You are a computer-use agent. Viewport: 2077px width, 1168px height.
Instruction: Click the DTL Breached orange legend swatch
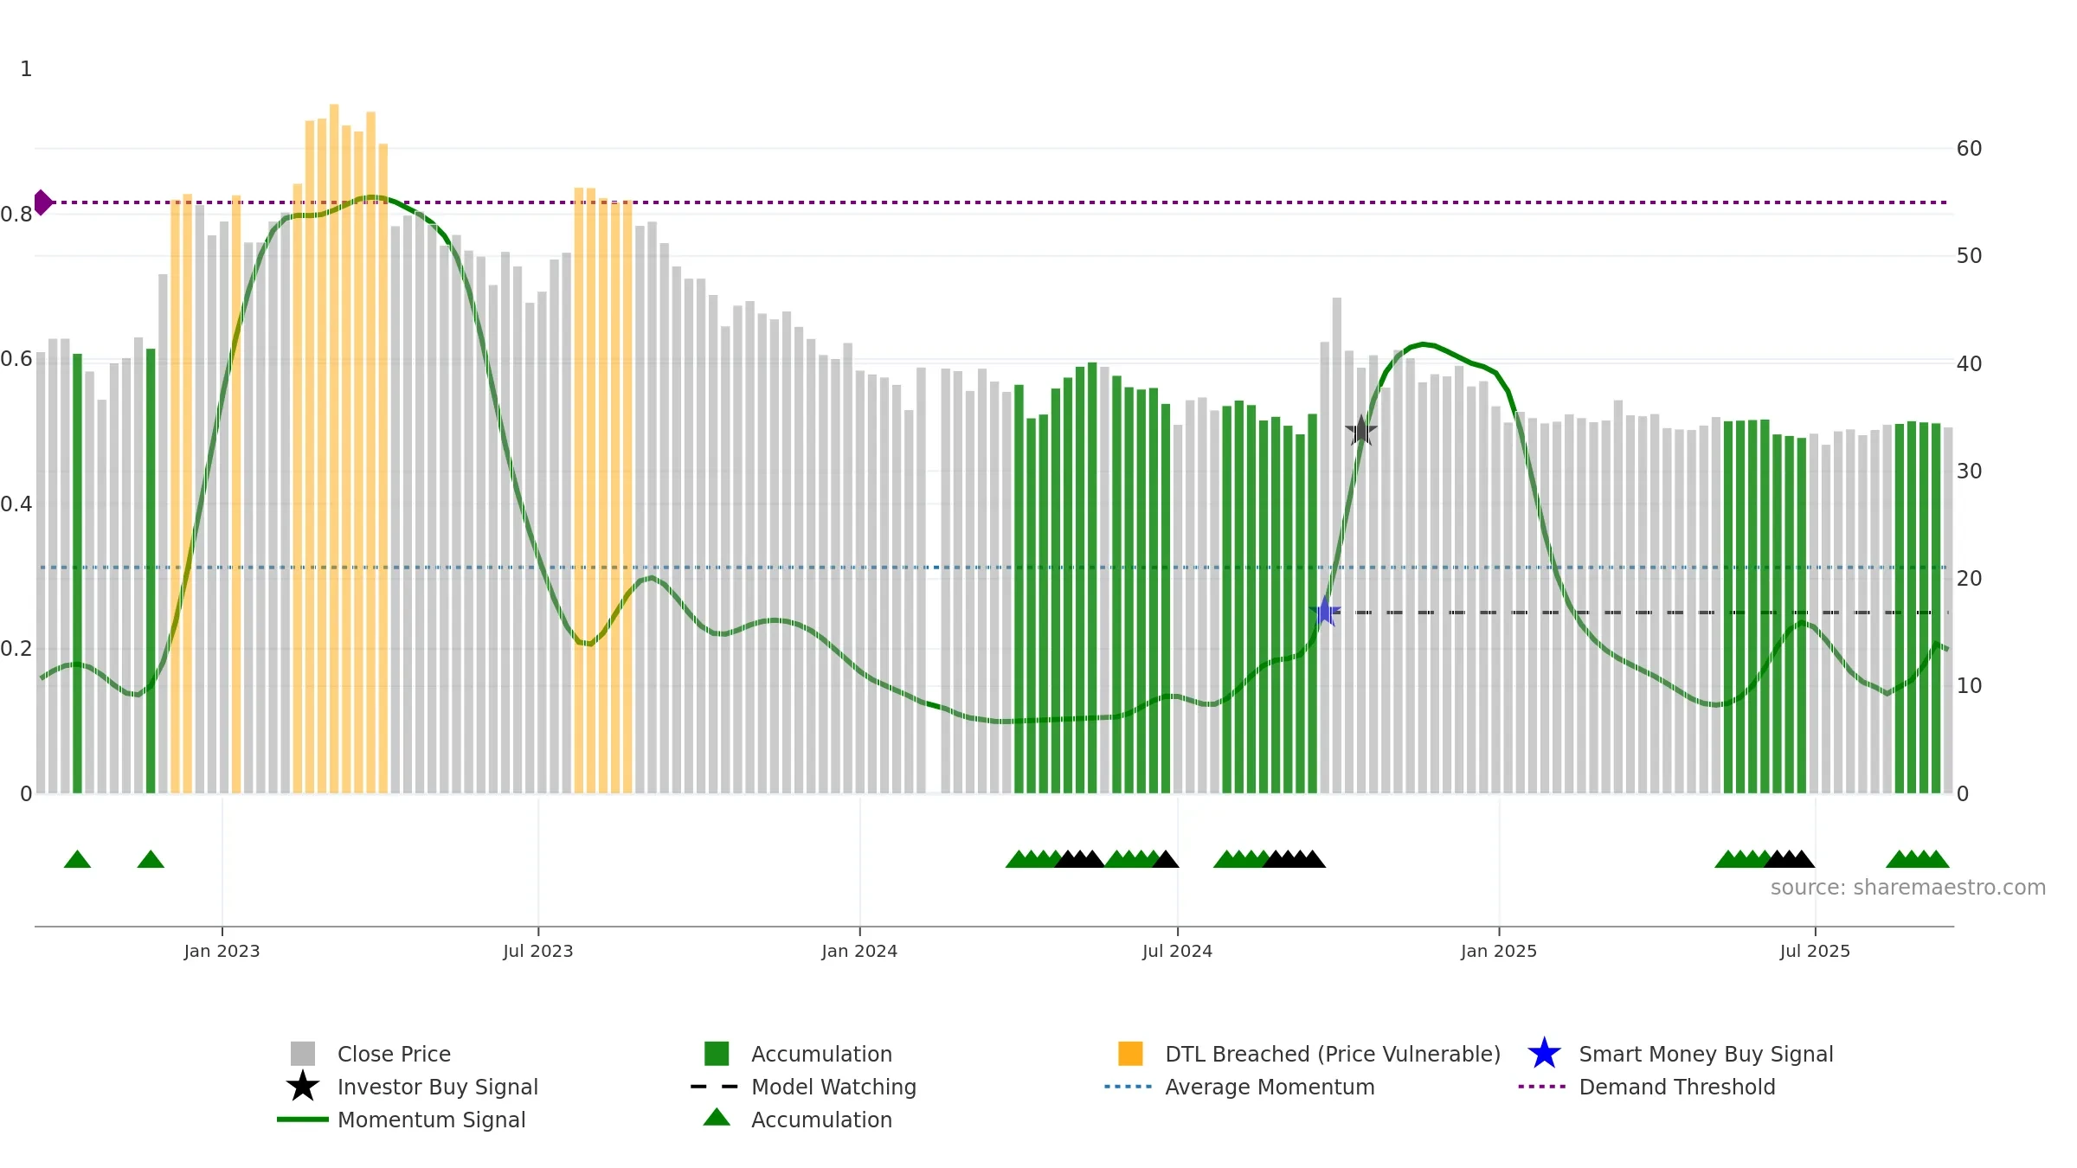click(x=1130, y=1054)
